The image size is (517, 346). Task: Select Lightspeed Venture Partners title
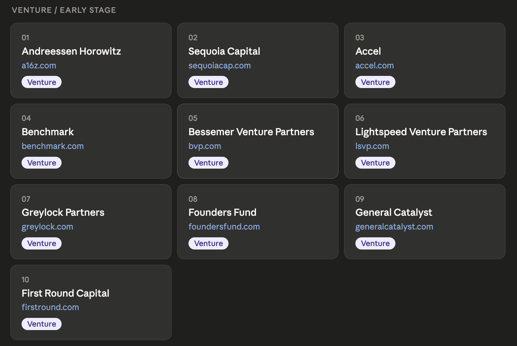click(421, 132)
